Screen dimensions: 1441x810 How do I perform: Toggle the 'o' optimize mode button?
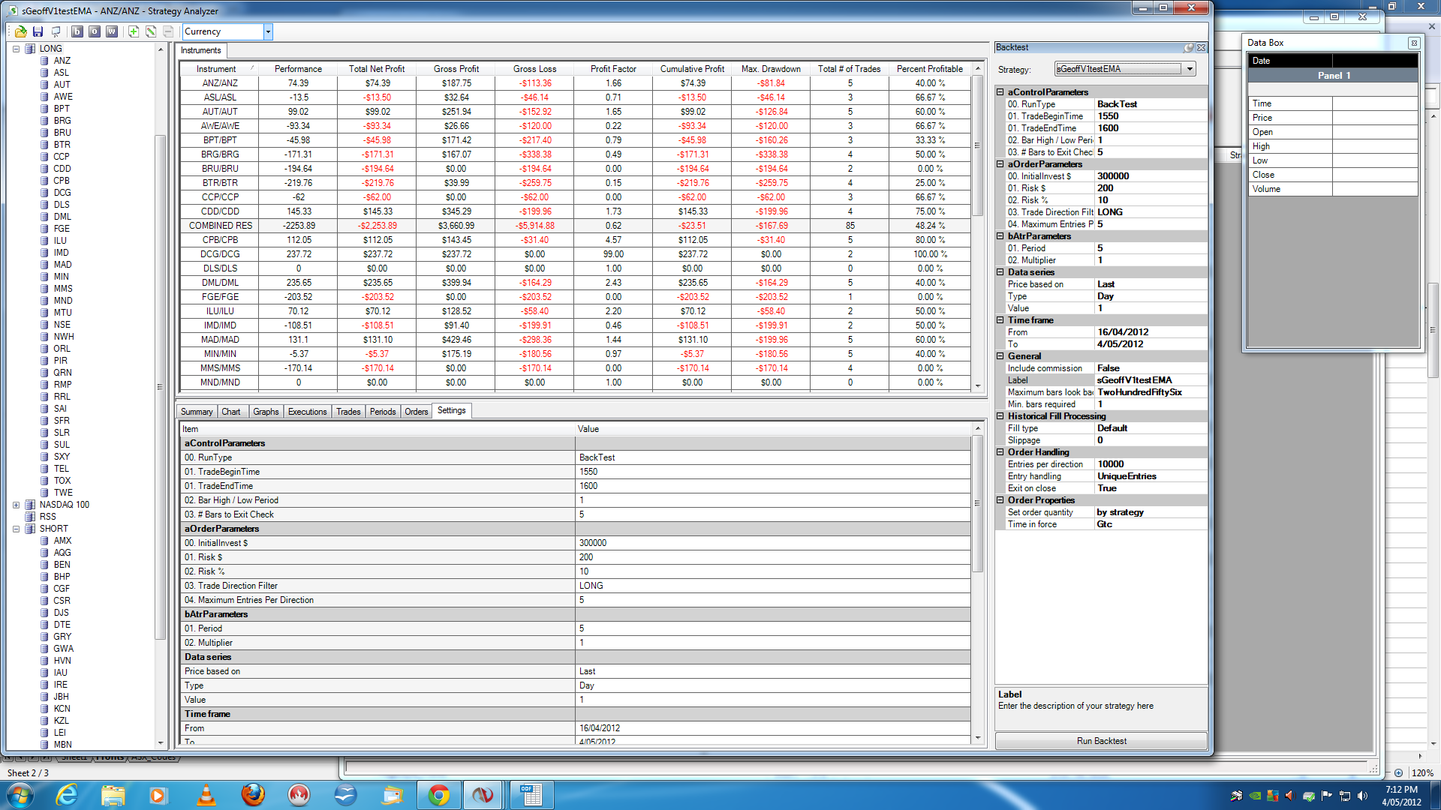click(95, 31)
